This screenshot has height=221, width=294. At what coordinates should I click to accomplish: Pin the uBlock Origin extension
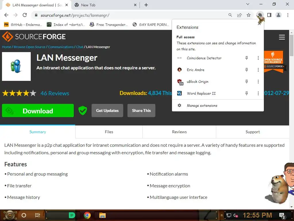[x=247, y=81]
